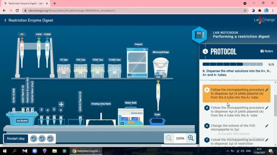
Task: Open the Windows Start menu
Action: (x=5, y=151)
